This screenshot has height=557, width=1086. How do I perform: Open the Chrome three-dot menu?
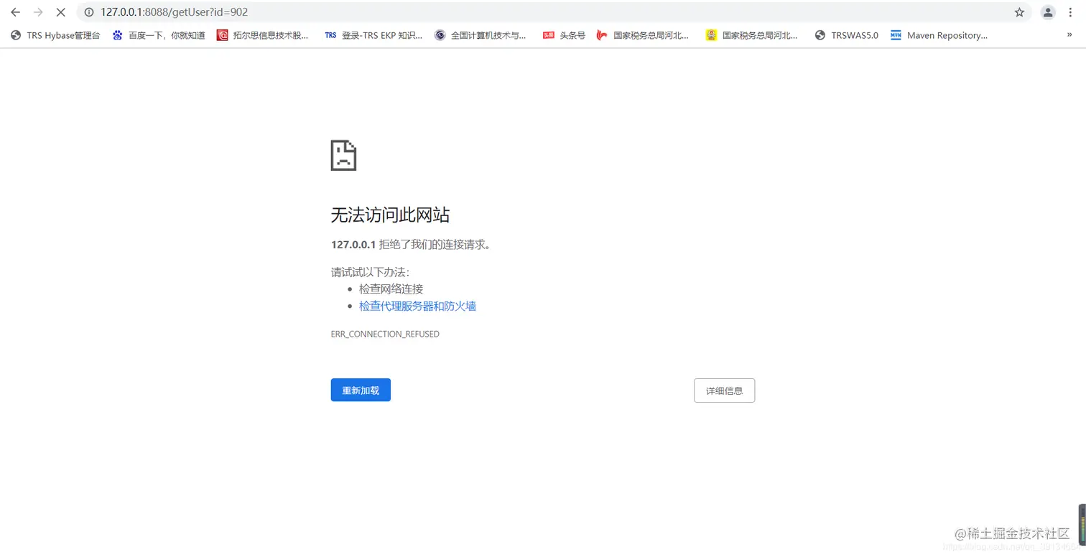coord(1070,12)
